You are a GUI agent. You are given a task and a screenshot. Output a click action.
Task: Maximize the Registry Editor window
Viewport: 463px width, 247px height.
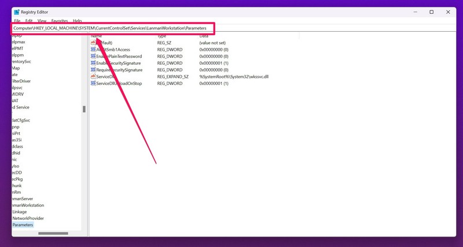tap(431, 12)
